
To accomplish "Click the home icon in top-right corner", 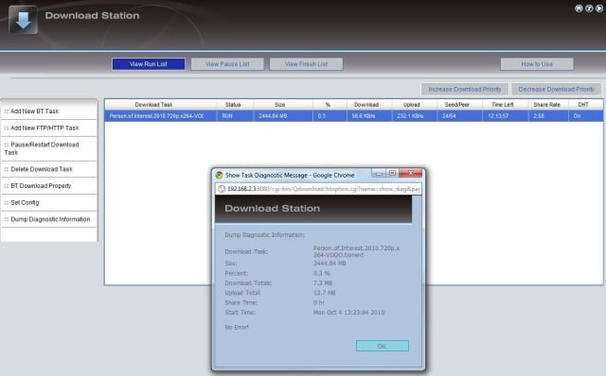I will pos(579,9).
